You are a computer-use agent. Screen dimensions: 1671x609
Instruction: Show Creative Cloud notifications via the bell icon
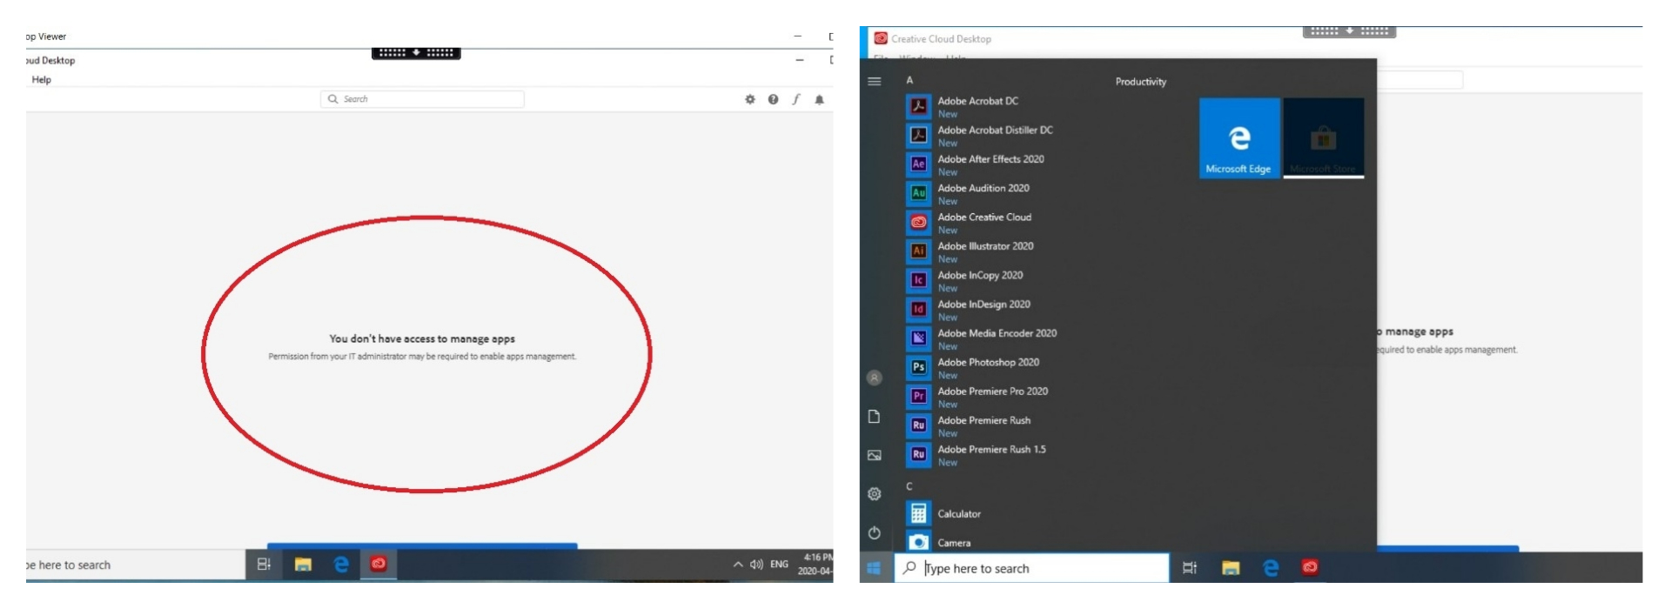[x=819, y=99]
